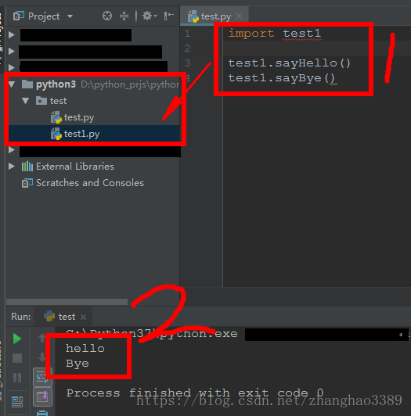Expand the redacted folder below test1.py

(12, 150)
